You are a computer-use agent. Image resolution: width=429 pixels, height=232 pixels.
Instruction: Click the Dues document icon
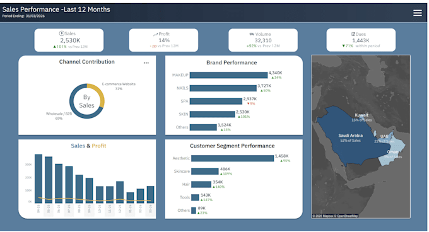point(353,34)
